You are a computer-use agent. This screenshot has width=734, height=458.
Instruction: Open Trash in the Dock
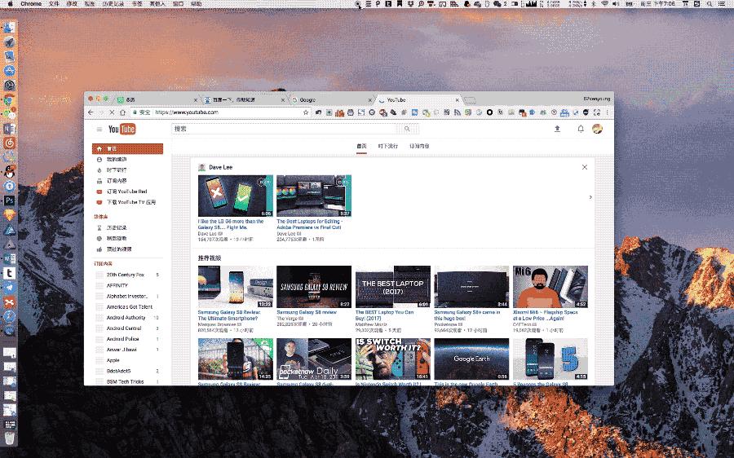pos(9,438)
